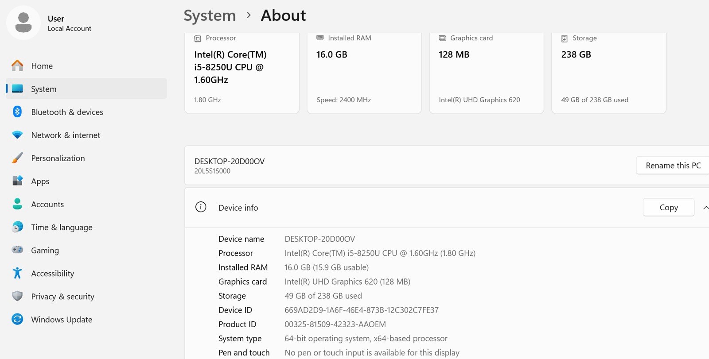Select System in the sidebar
Viewport: 709px width, 359px height.
click(86, 89)
